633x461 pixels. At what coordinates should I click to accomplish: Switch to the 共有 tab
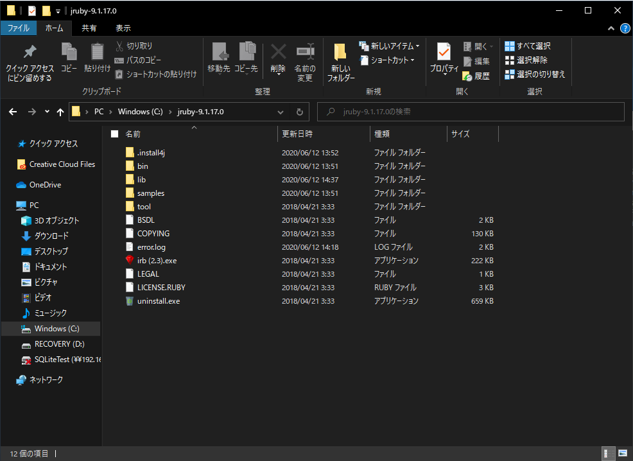click(89, 28)
